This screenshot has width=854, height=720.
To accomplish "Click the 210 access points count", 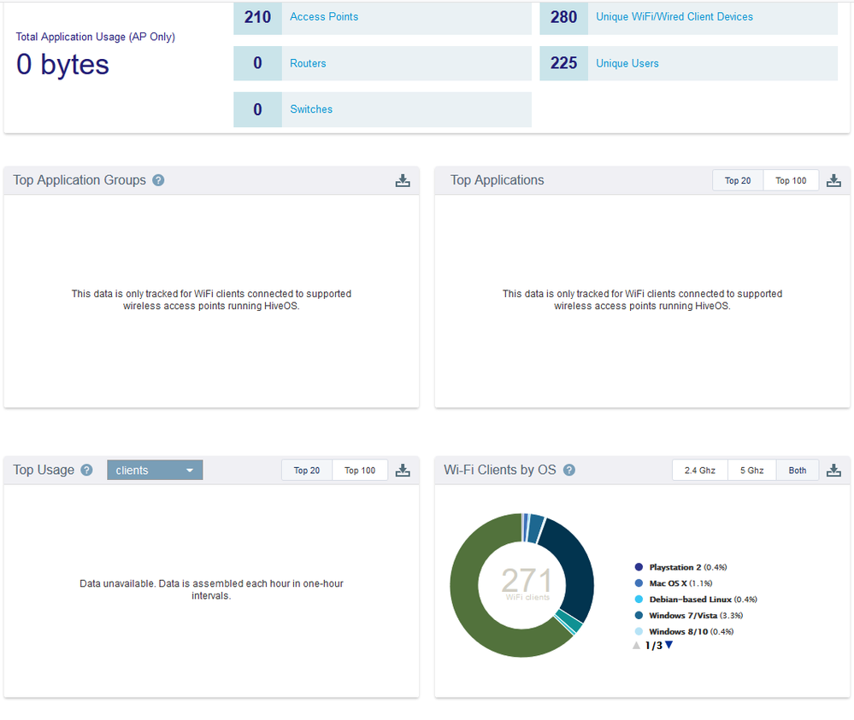I will pos(257,17).
